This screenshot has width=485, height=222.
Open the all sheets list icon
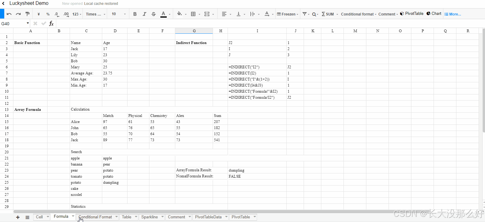click(x=27, y=217)
